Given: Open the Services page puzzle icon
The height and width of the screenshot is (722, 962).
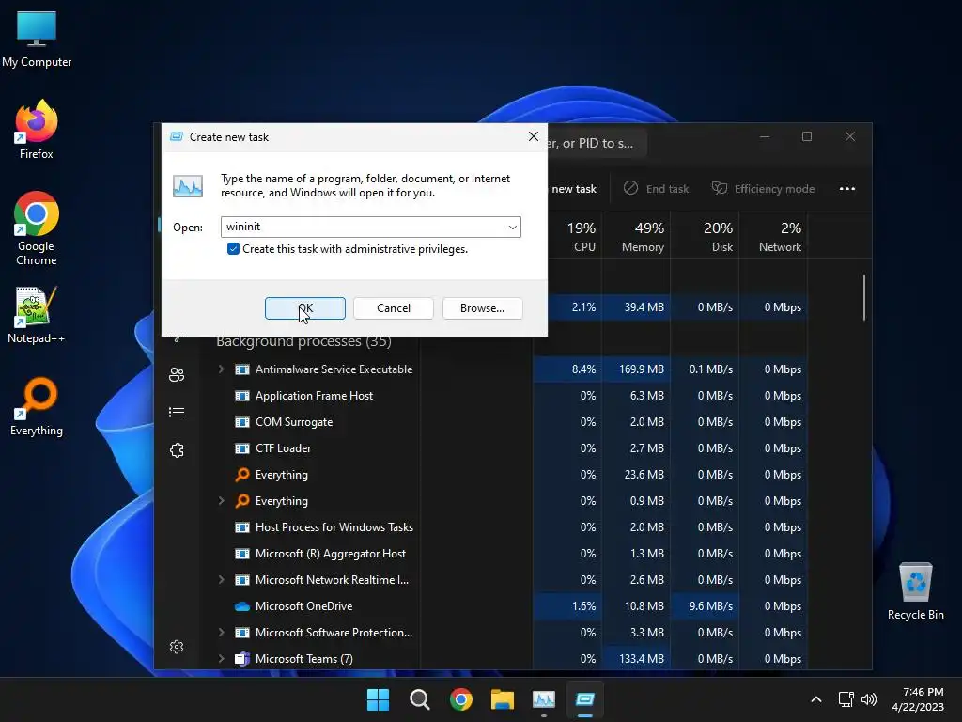Looking at the screenshot, I should 177,450.
